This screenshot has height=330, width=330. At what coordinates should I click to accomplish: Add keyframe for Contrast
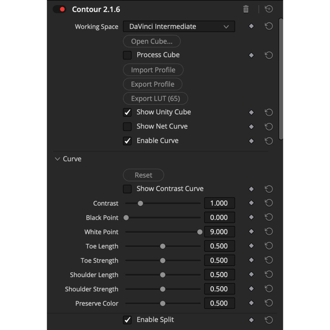click(251, 203)
